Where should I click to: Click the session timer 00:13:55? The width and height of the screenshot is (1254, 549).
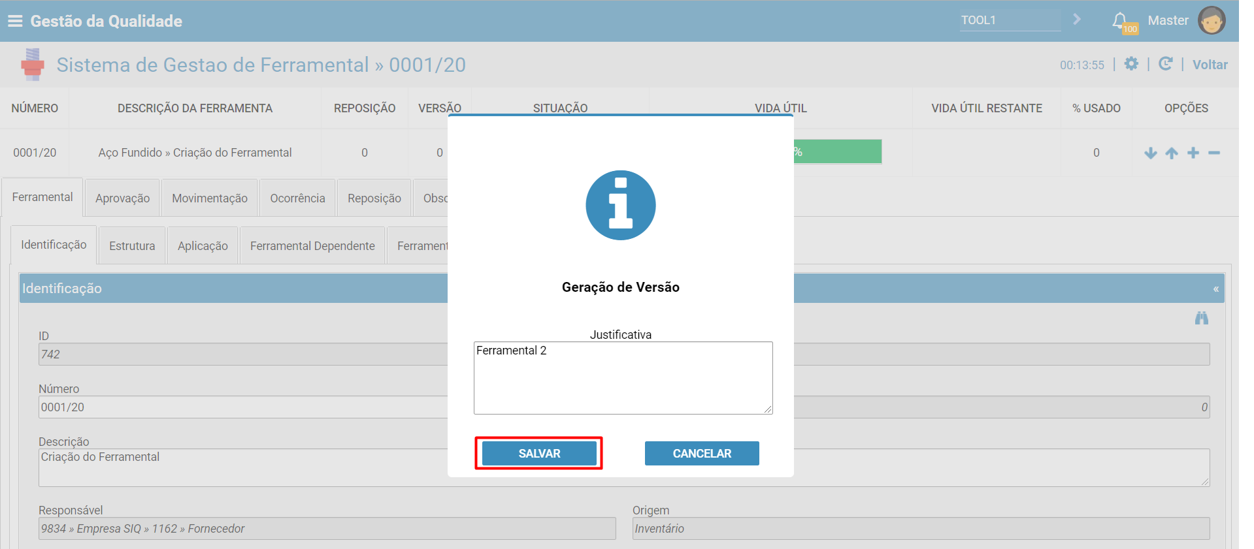pyautogui.click(x=1082, y=65)
